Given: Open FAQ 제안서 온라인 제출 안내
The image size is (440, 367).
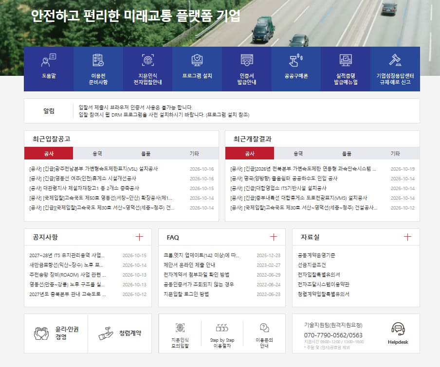Looking at the screenshot, I should 189,265.
